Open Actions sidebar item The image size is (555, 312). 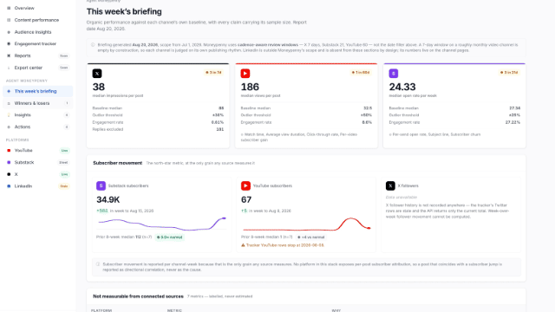(x=37, y=127)
